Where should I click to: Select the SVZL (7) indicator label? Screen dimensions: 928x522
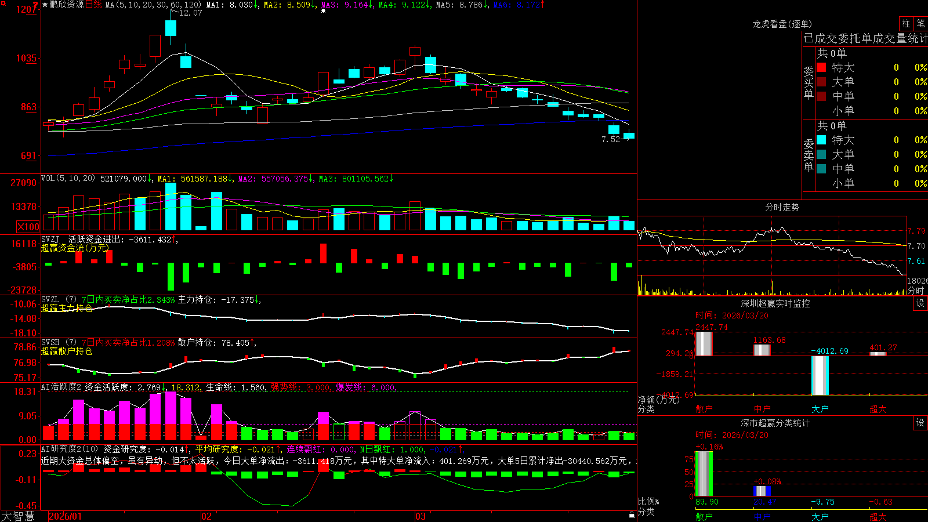click(x=59, y=300)
